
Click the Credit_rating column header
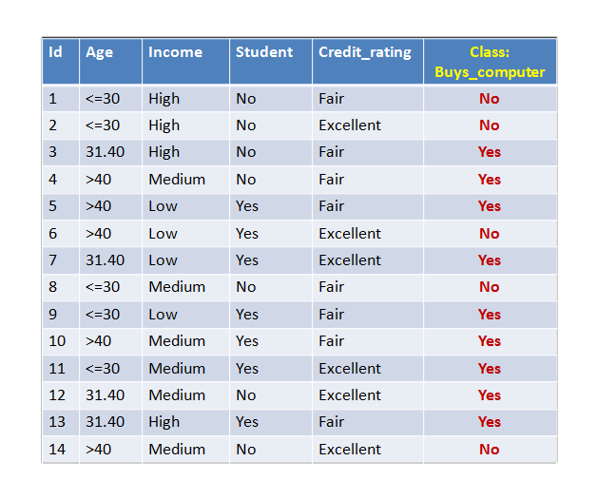(368, 61)
